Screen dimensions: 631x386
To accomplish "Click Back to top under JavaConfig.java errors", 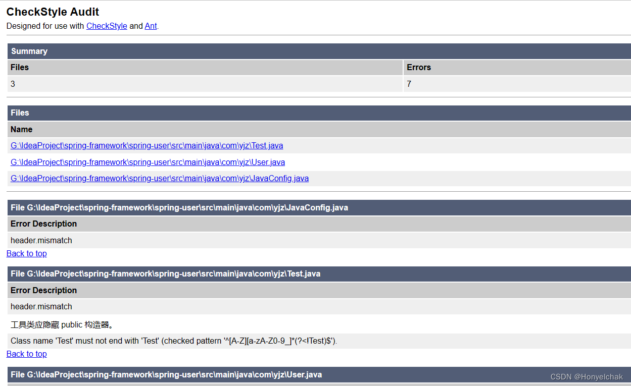I will (26, 253).
